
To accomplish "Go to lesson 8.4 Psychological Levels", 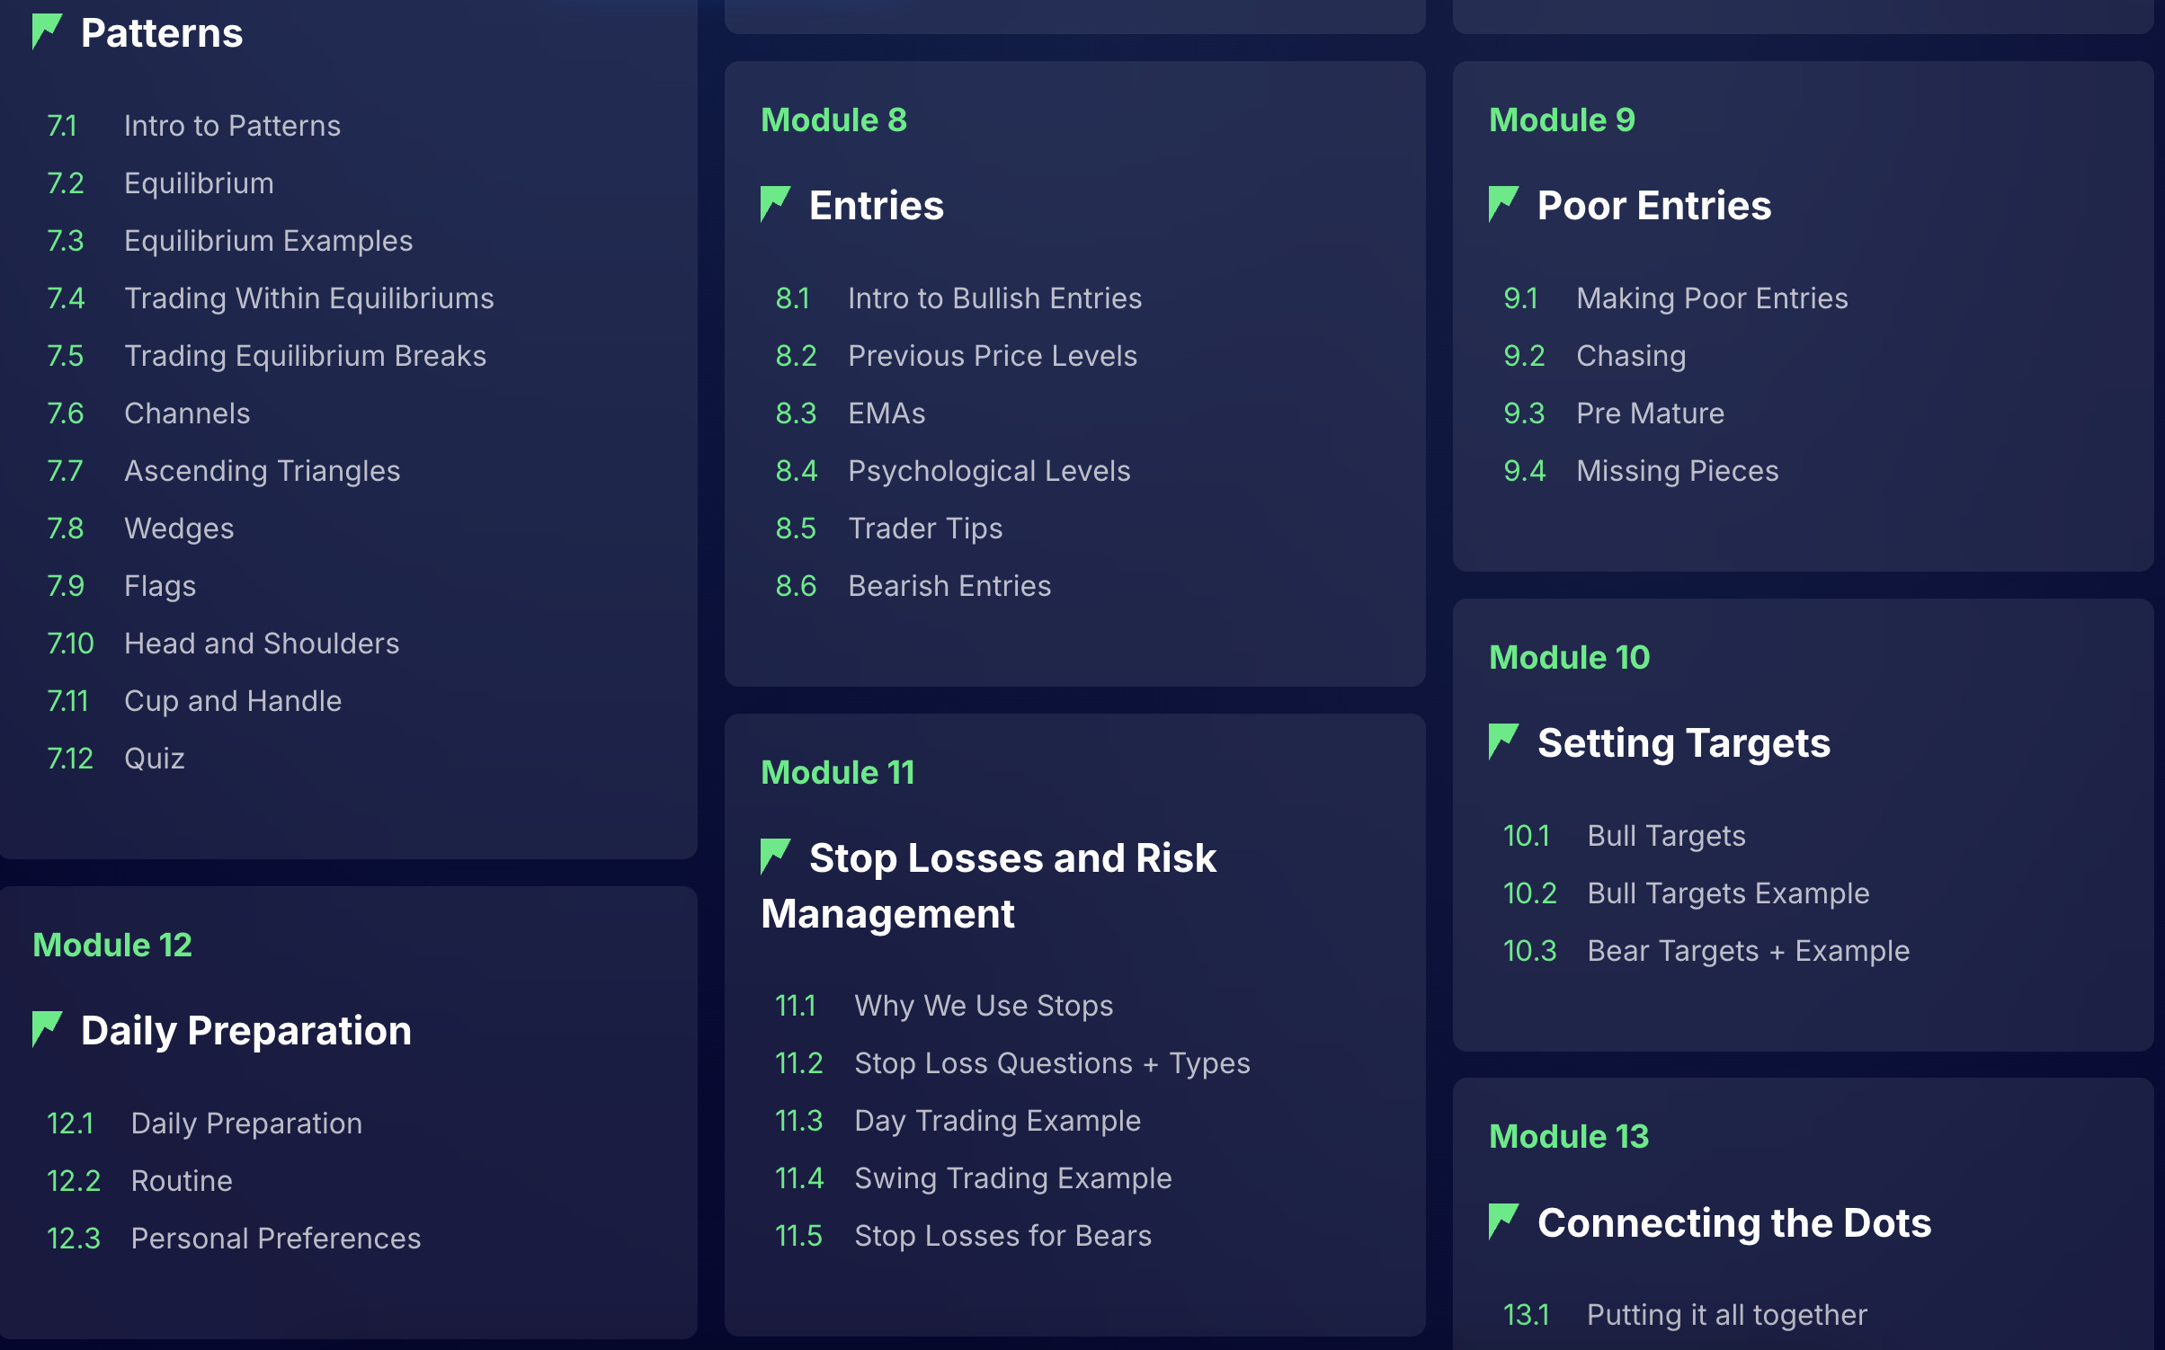I will (x=988, y=471).
